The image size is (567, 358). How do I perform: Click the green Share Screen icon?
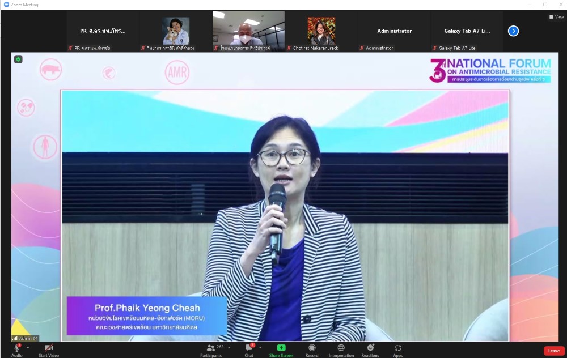[281, 348]
